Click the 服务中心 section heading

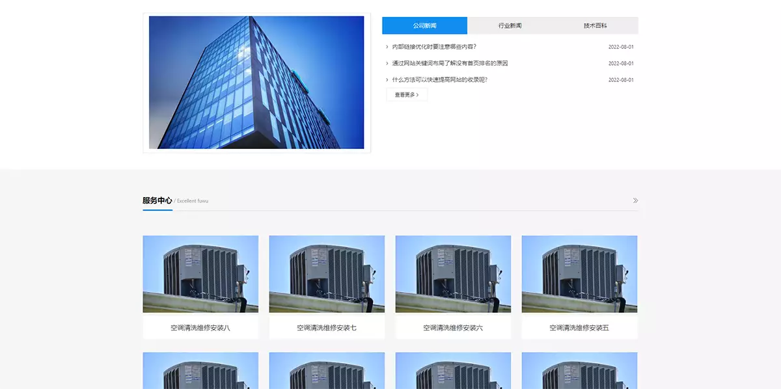click(157, 200)
